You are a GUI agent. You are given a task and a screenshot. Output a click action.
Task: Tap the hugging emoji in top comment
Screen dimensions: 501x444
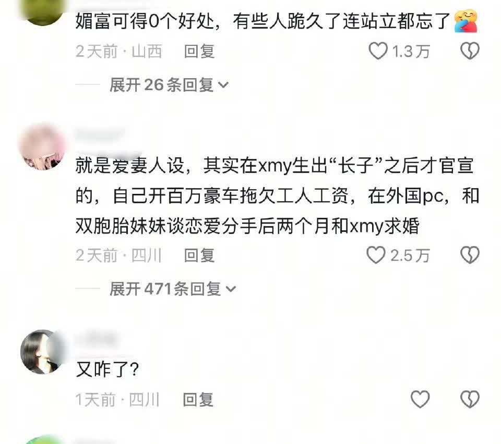(466, 21)
